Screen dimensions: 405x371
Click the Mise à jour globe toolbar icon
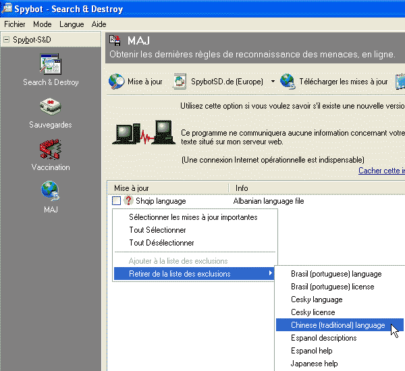coord(117,82)
